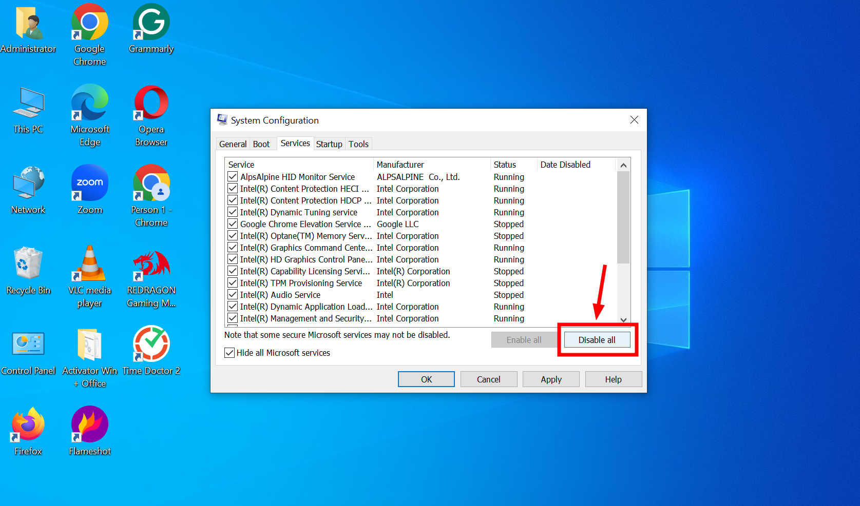Open the Recycle Bin
The image size is (860, 506).
(27, 264)
